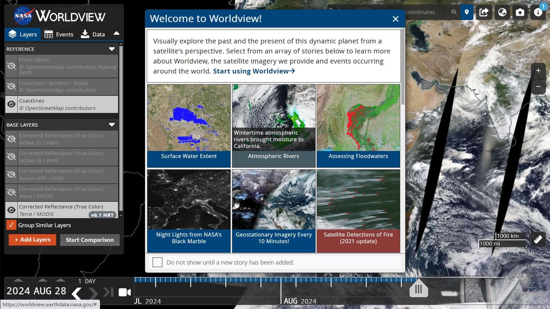Open Satellite Detections of Fire story
The width and height of the screenshot is (550, 309).
tap(358, 211)
